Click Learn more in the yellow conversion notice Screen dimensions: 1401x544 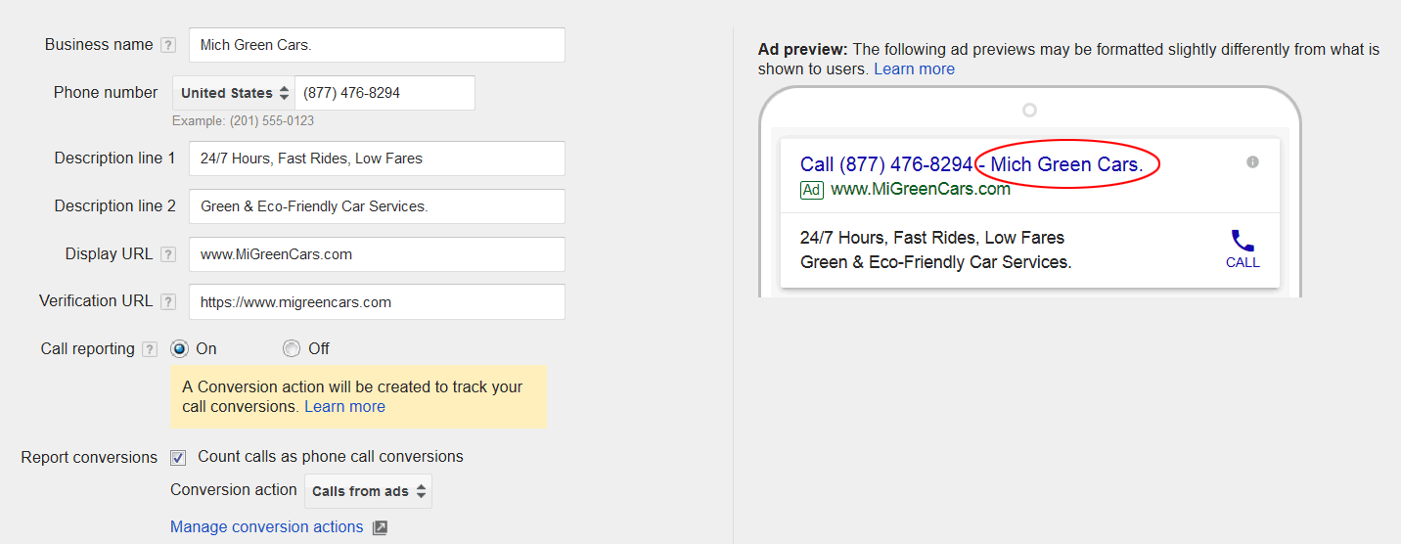pos(344,407)
